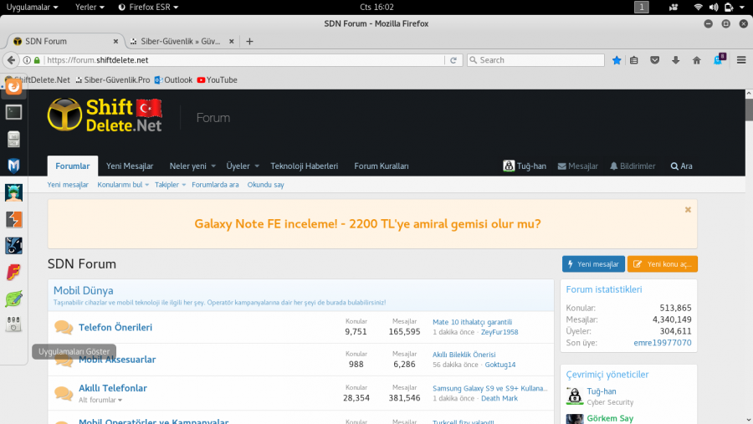753x424 pixels.
Task: Open Bildirimler notifications
Action: click(633, 166)
